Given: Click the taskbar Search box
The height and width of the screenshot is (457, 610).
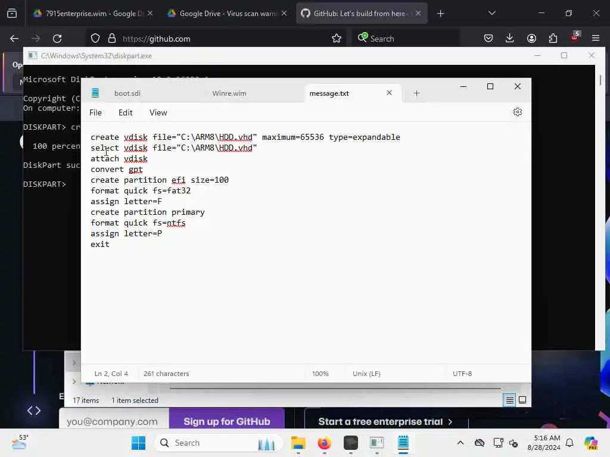Looking at the screenshot, I should coord(219,443).
